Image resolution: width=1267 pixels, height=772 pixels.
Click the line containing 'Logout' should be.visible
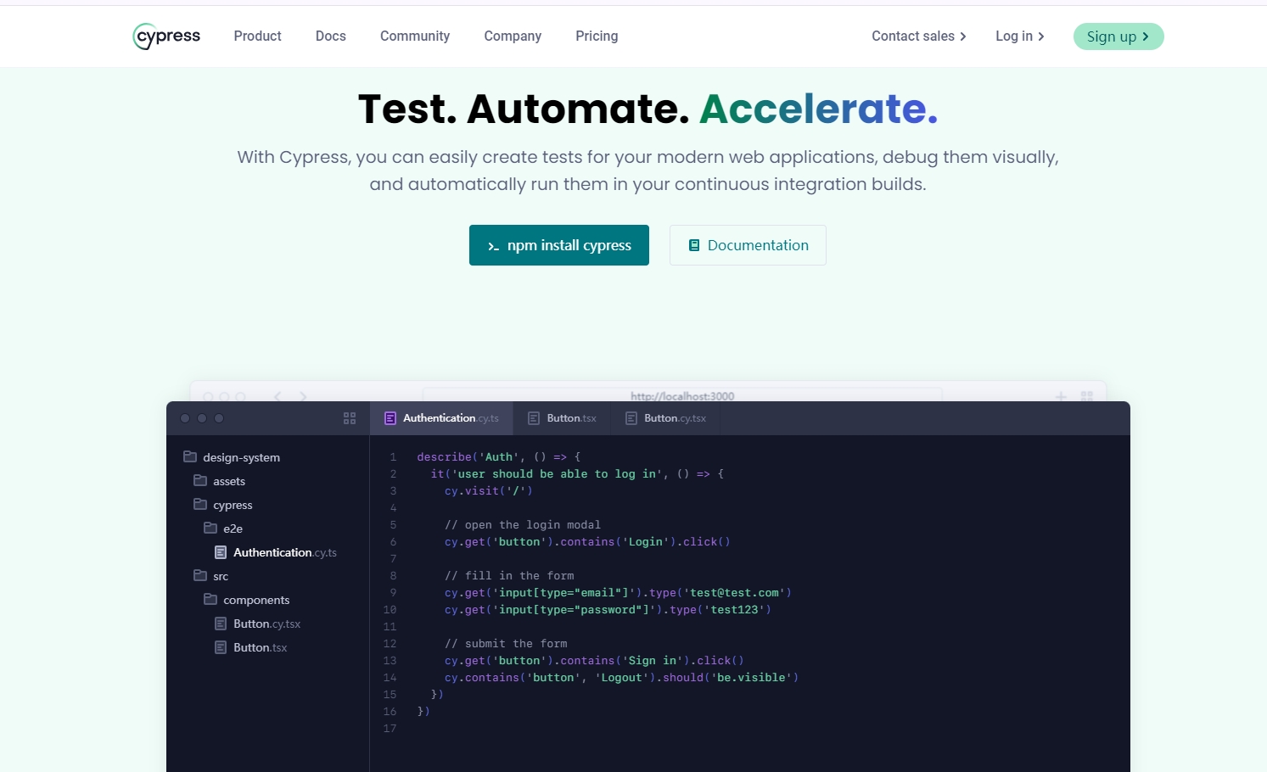tap(621, 677)
